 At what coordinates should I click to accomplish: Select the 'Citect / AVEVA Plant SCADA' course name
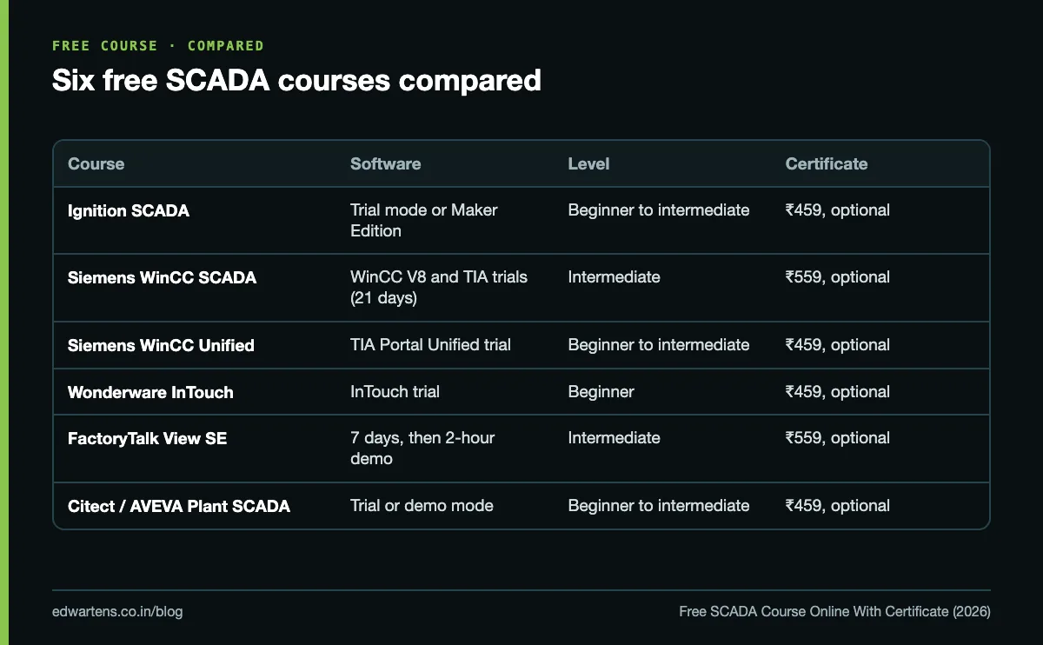pos(179,506)
